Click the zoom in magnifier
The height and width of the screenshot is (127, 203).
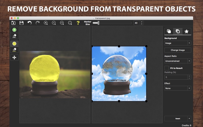46,23
